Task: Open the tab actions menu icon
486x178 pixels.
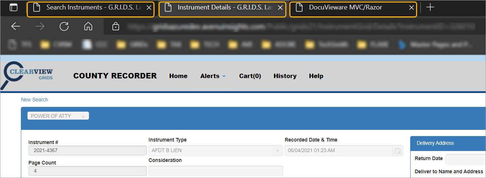Action: [13, 7]
